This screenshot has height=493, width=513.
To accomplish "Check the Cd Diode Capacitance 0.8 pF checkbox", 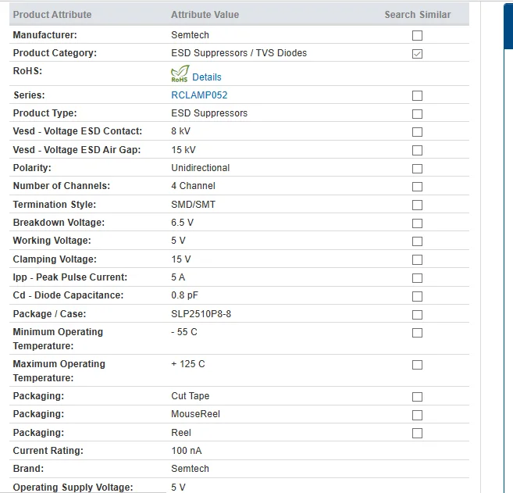I will point(417,296).
